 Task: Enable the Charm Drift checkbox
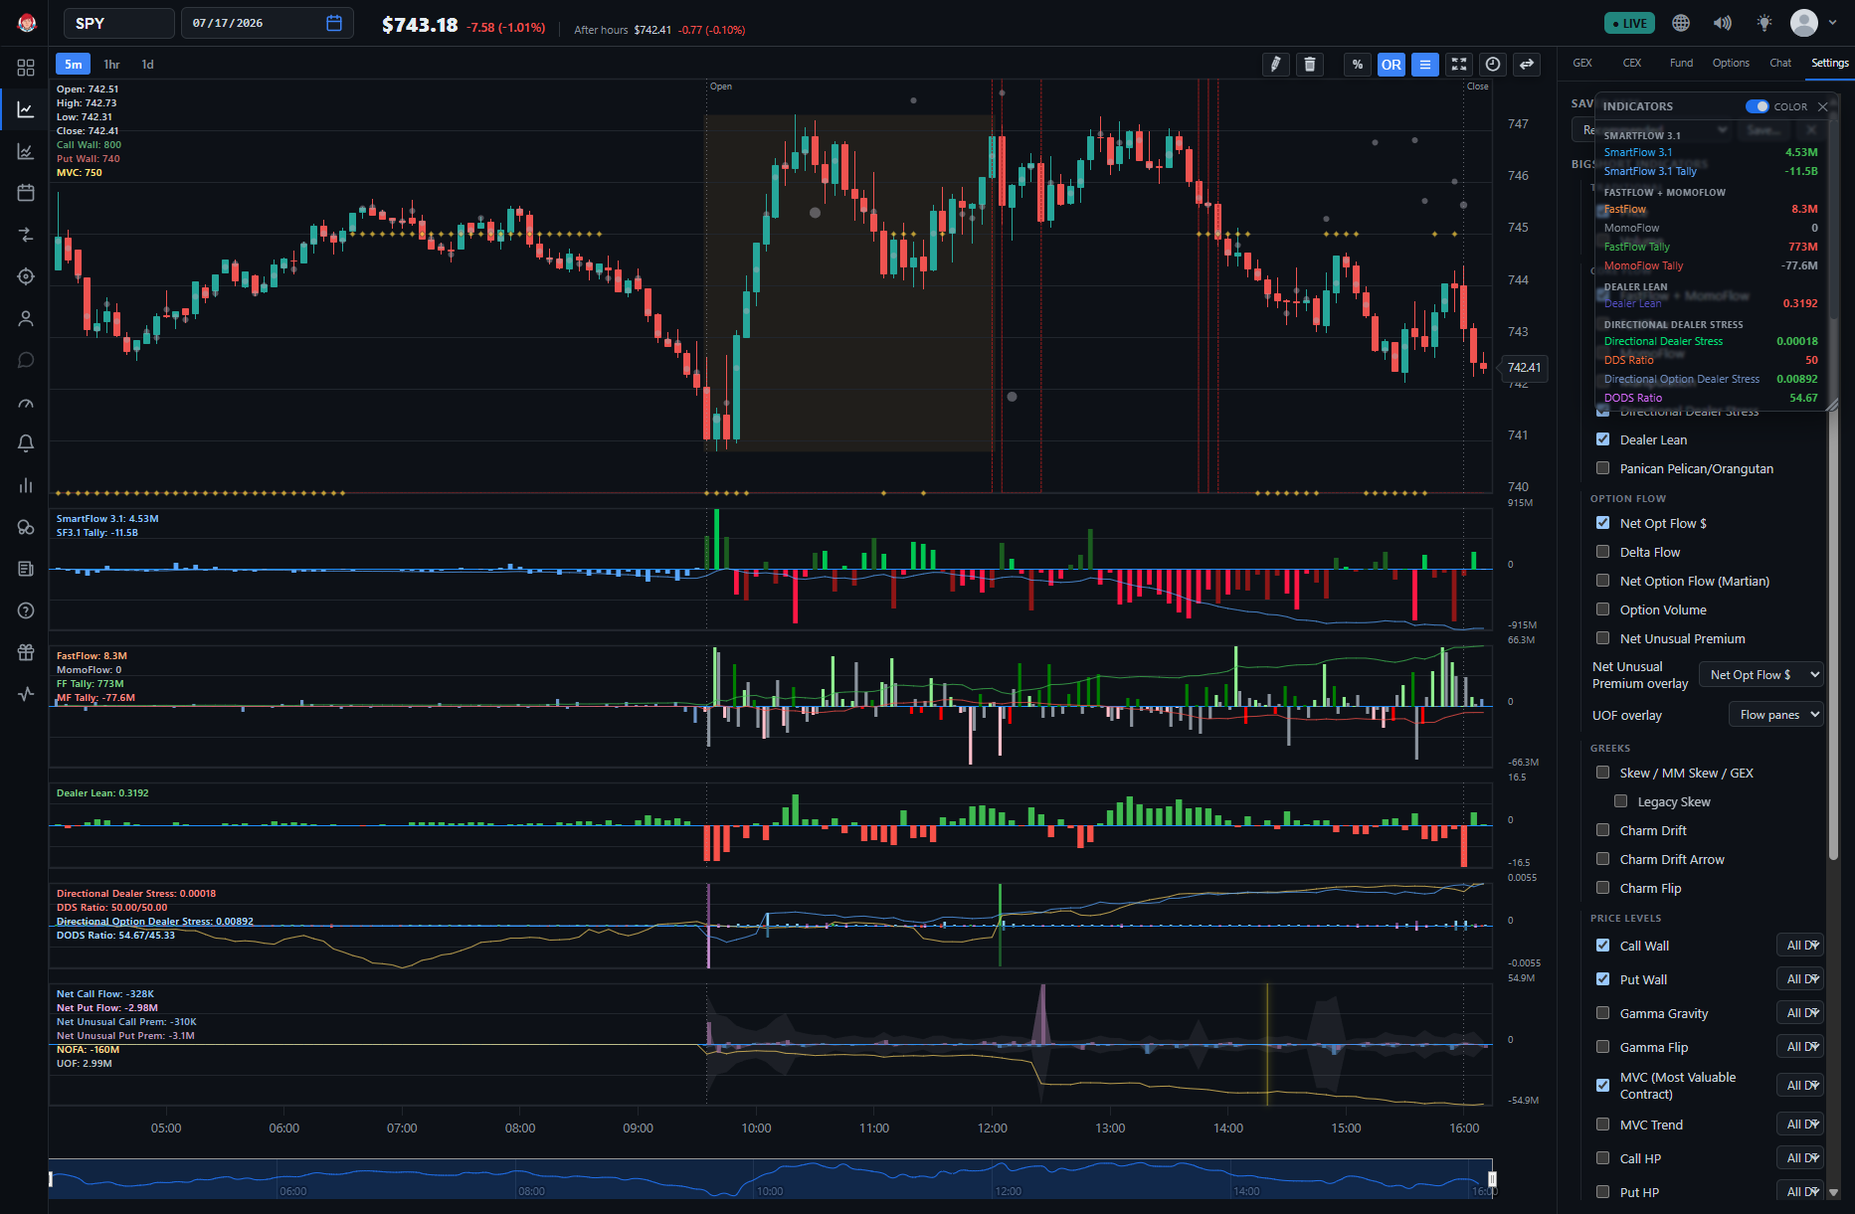(x=1602, y=830)
